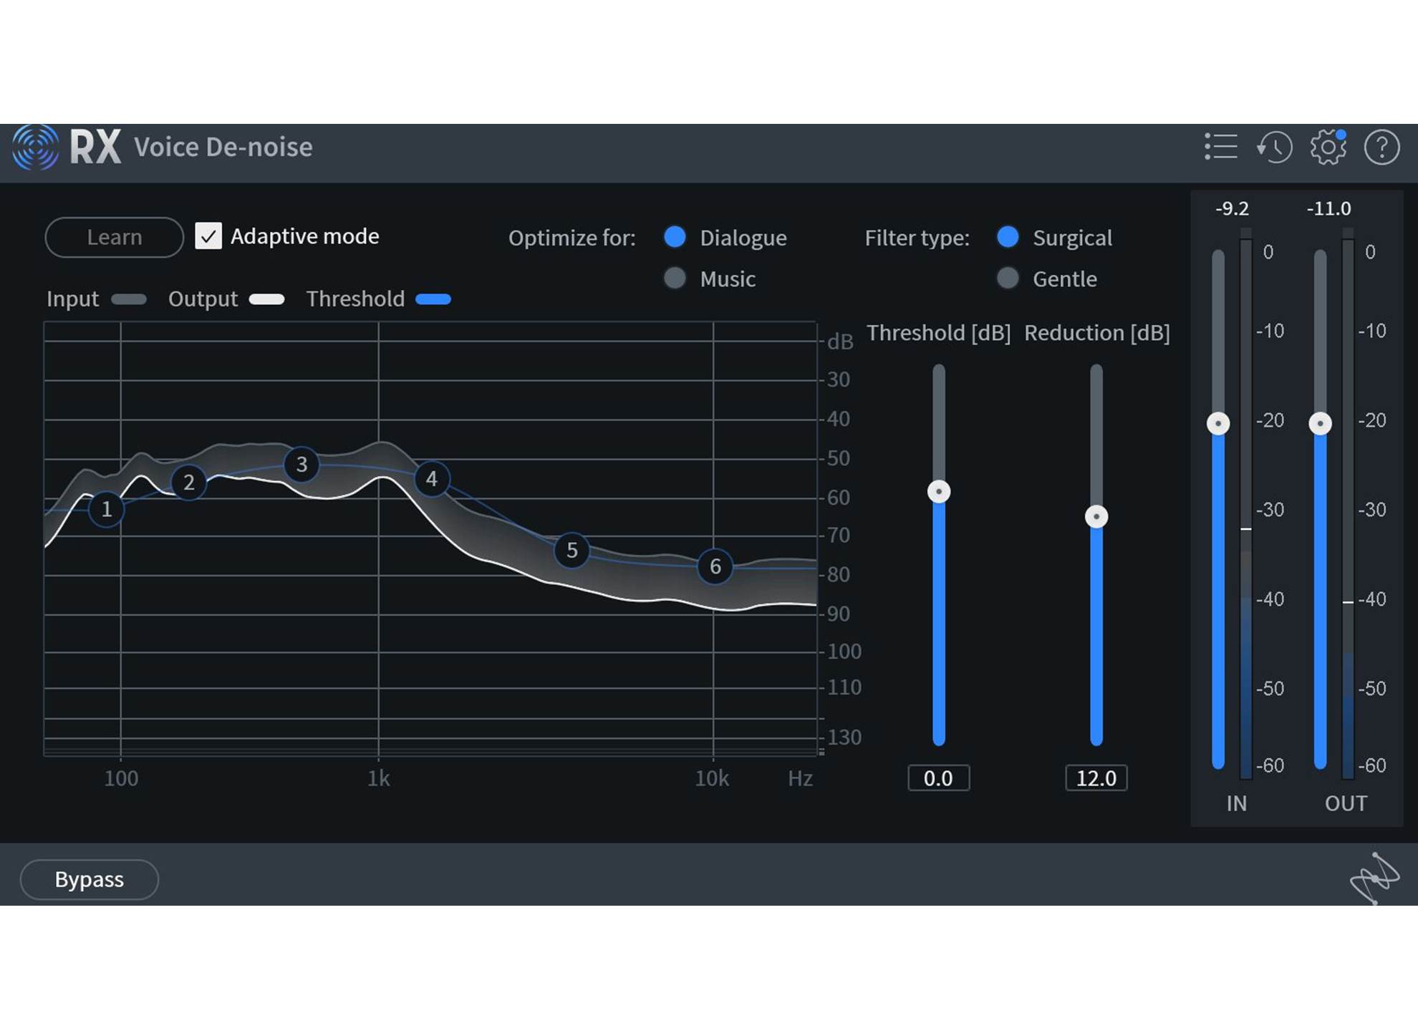This screenshot has width=1418, height=1031.
Task: Click the input peak readout -9.2
Action: coord(1232,208)
